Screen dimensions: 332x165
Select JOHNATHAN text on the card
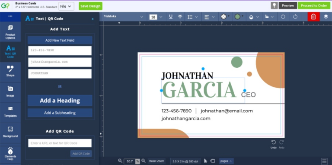pyautogui.click(x=187, y=76)
